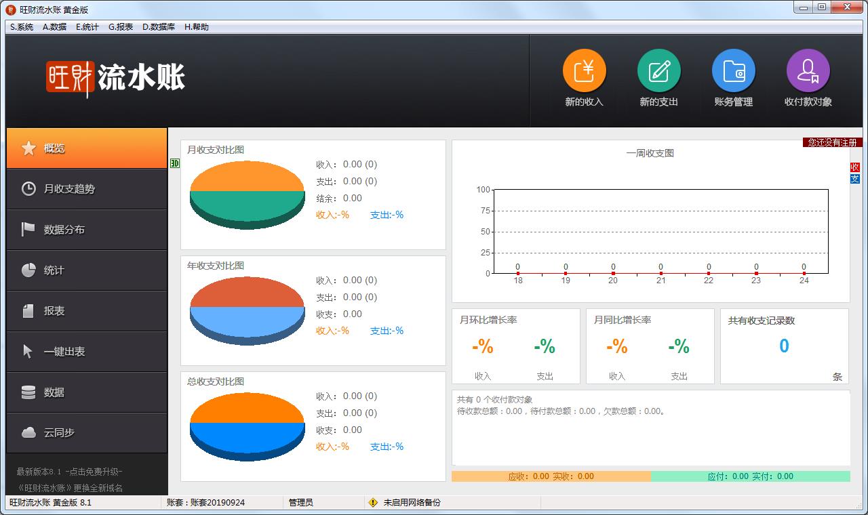The image size is (868, 515).
Task: Switch to 统计 sidebar item
Action: (87, 270)
